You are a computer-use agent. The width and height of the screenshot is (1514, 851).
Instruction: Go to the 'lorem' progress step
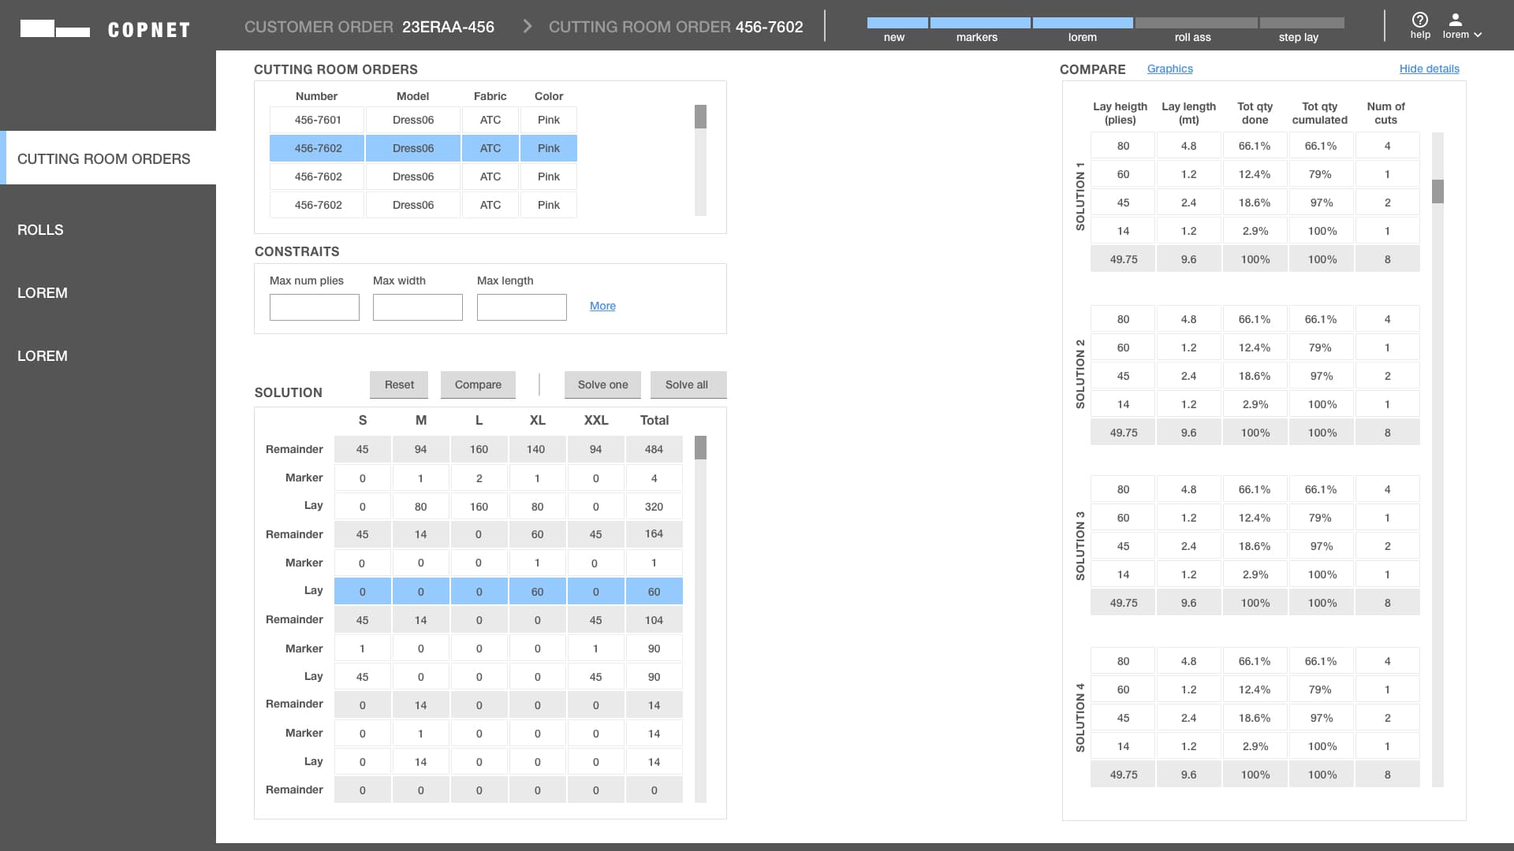click(x=1082, y=30)
